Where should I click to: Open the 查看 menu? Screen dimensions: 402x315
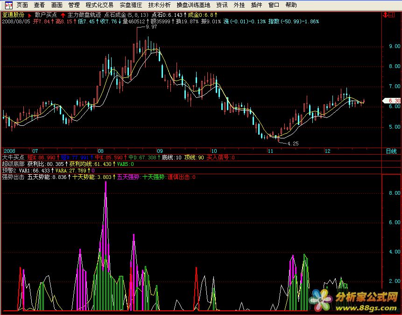[40, 5]
